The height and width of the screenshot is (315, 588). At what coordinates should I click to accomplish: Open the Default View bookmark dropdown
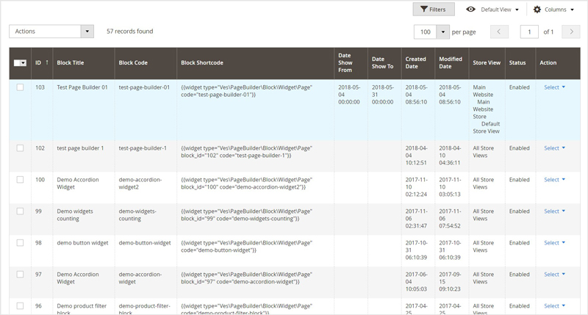click(492, 10)
